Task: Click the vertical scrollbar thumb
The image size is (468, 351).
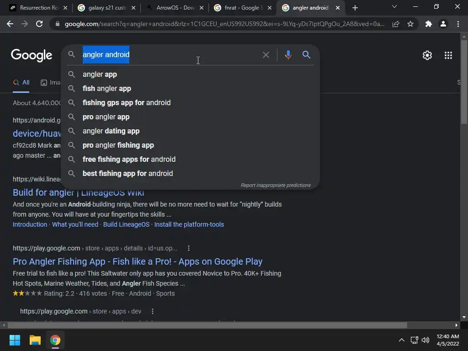Action: [x=464, y=82]
